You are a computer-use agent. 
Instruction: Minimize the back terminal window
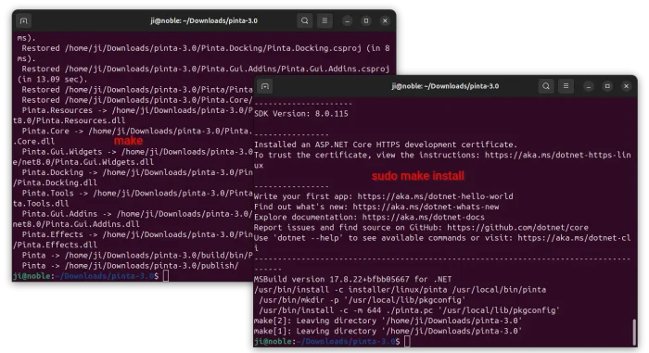[348, 20]
